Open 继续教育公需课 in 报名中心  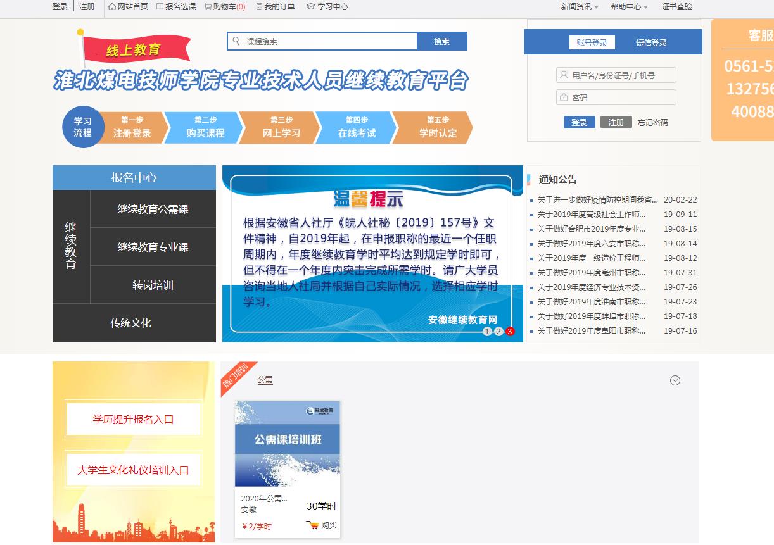[x=153, y=209]
